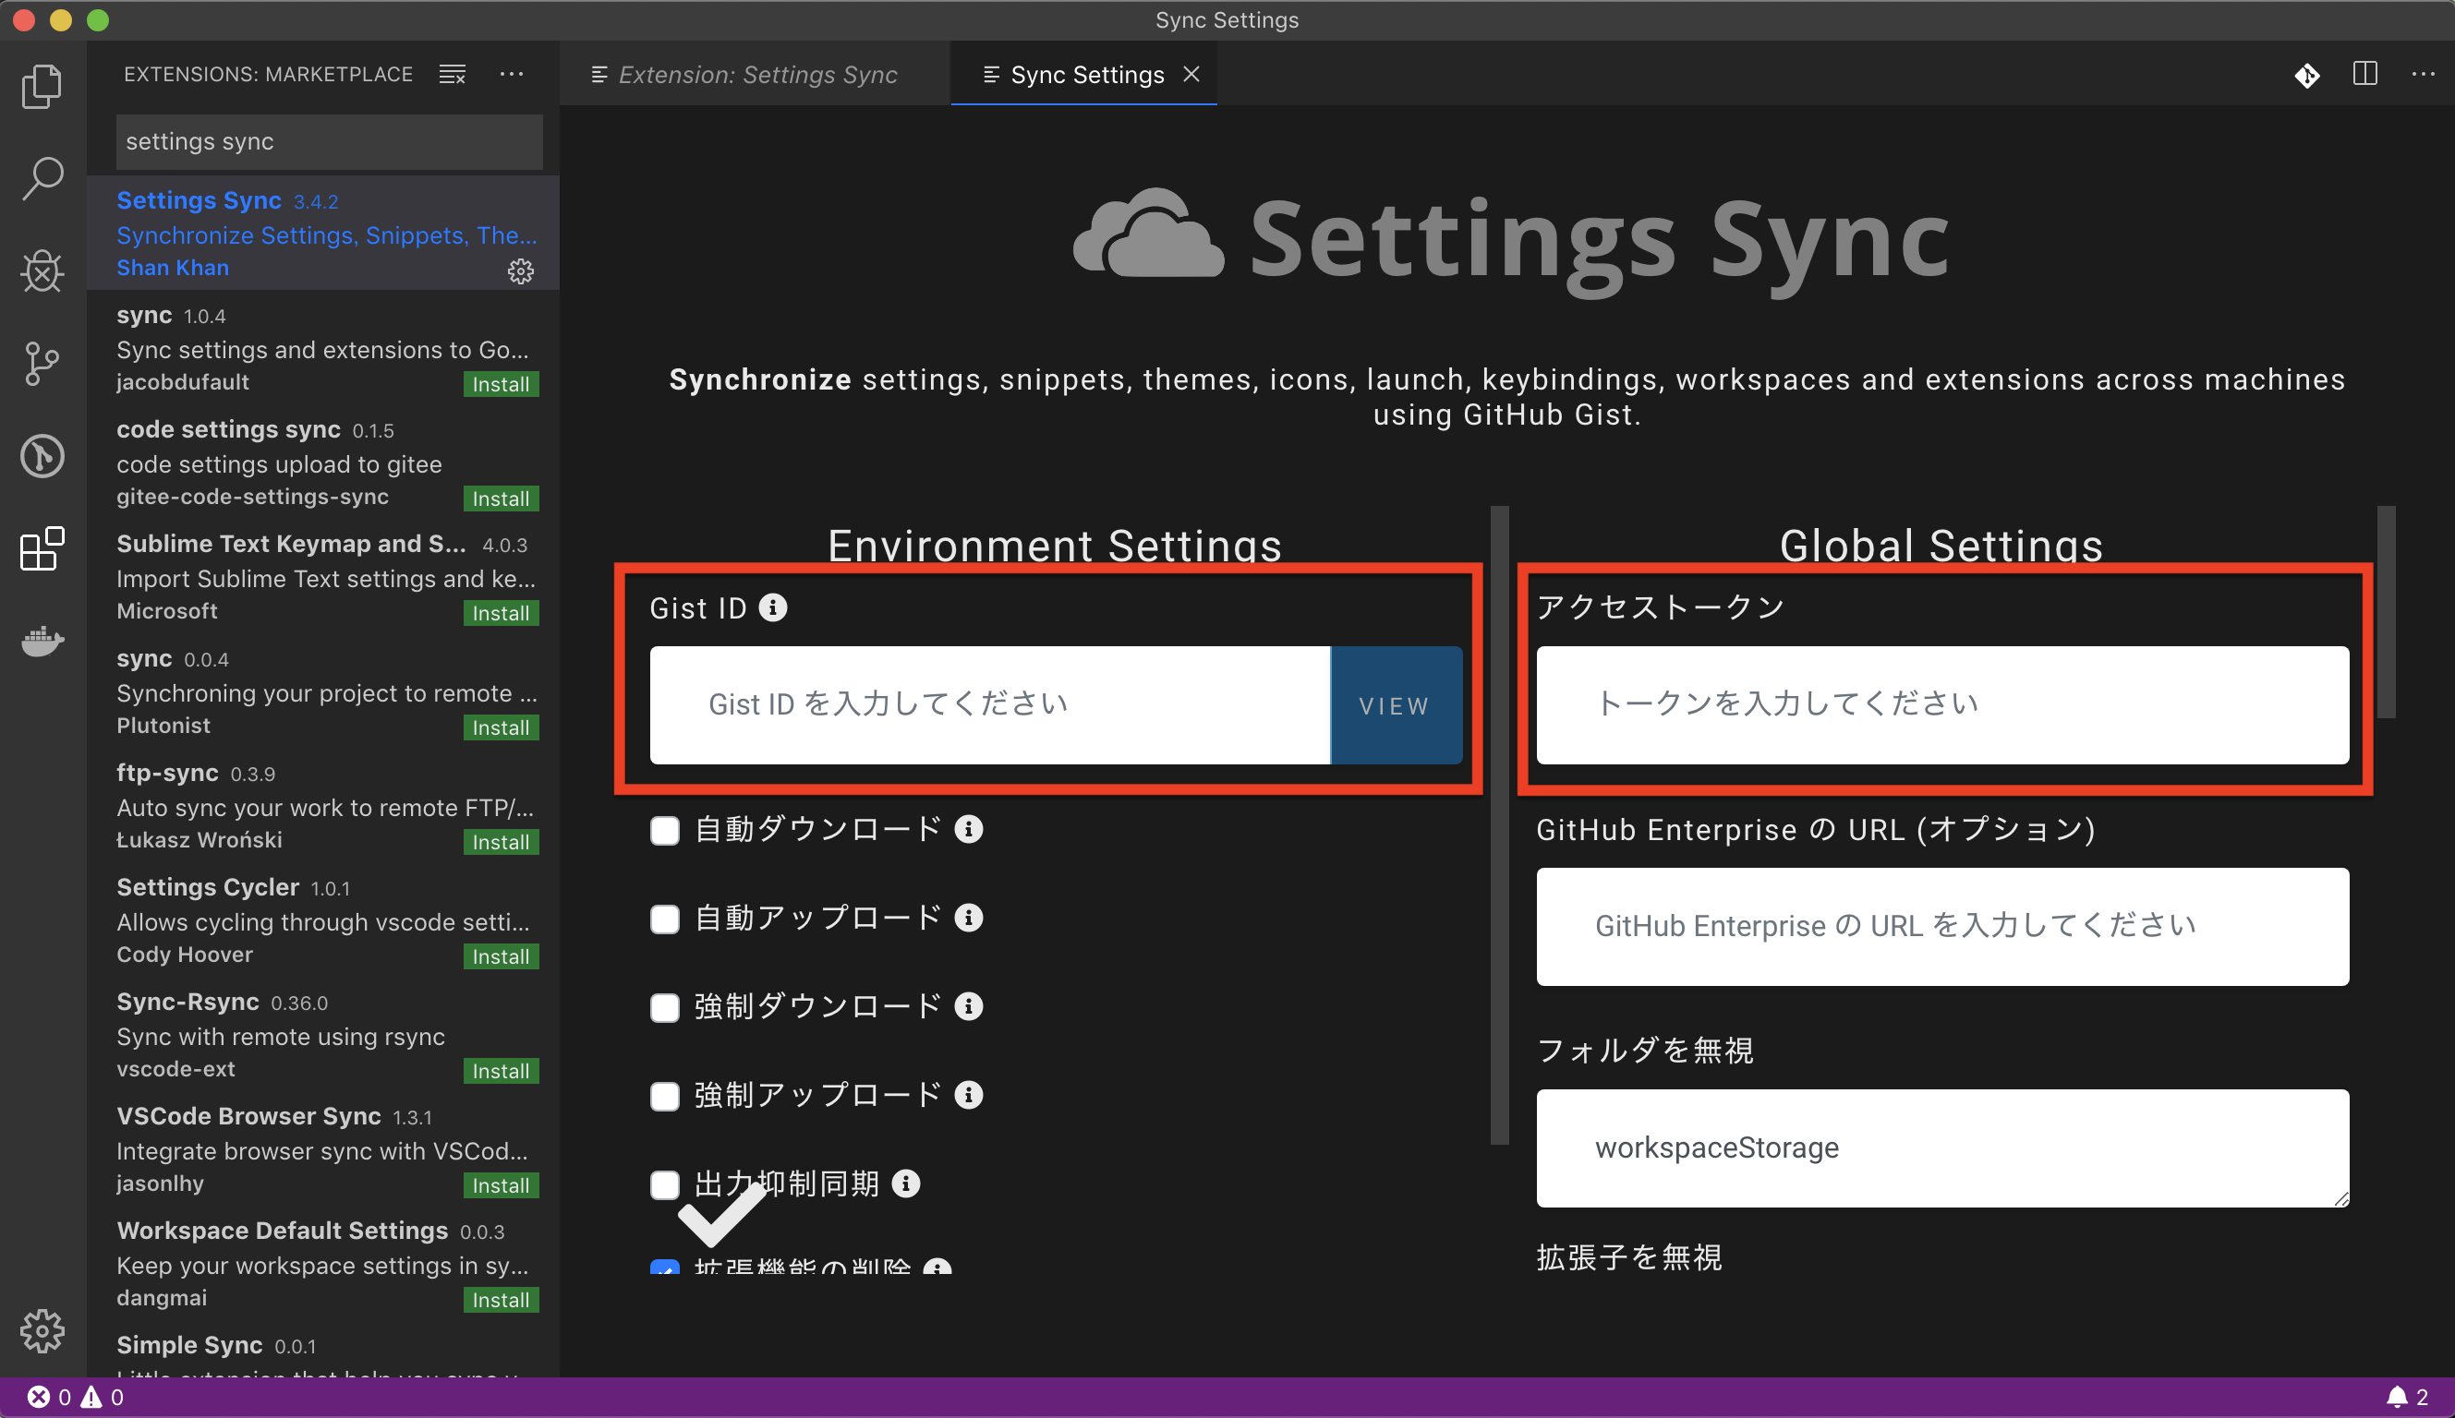
Task: Install the Settings Cycler extension
Action: tap(501, 956)
